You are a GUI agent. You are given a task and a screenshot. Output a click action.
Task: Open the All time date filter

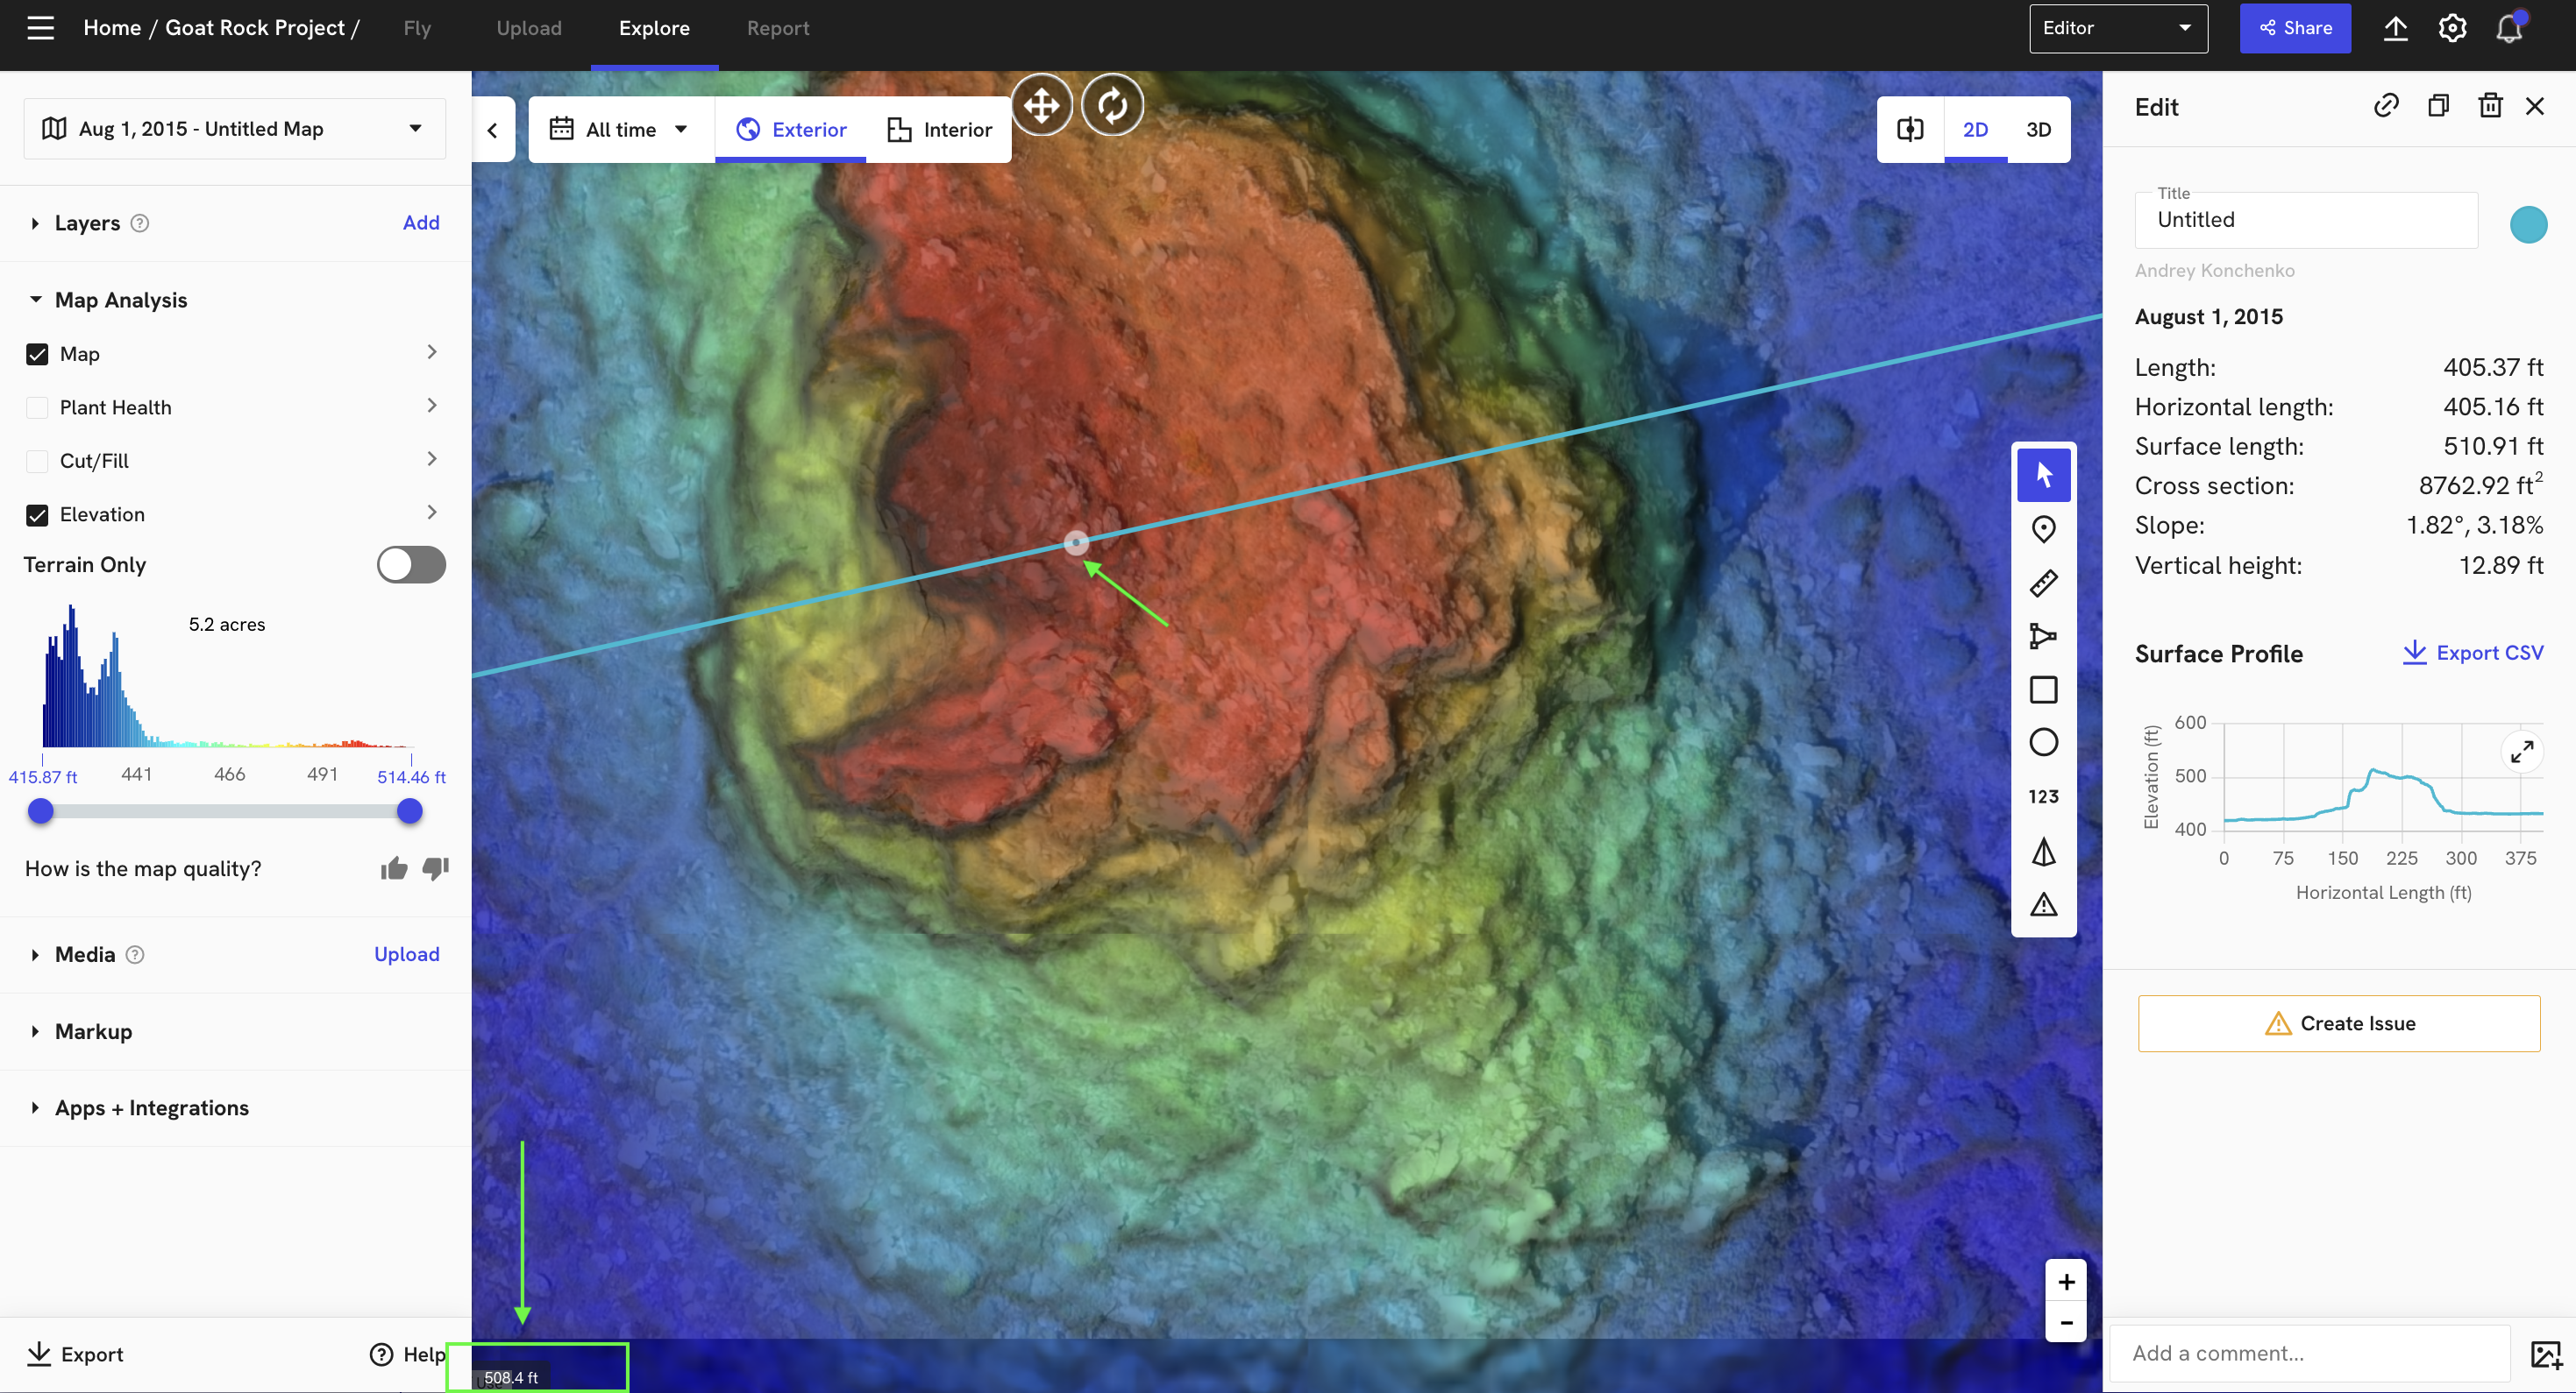(x=620, y=129)
